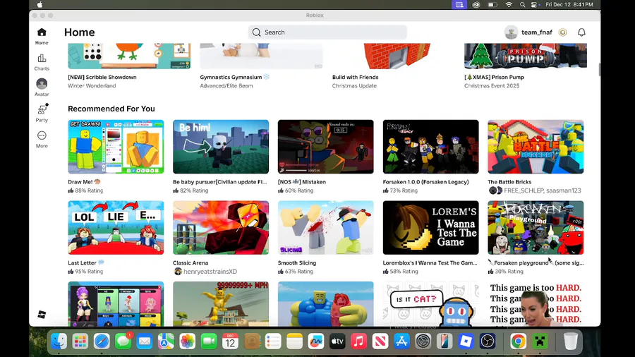Open Control Center in menu bar
The height and width of the screenshot is (357, 635).
click(x=534, y=4)
